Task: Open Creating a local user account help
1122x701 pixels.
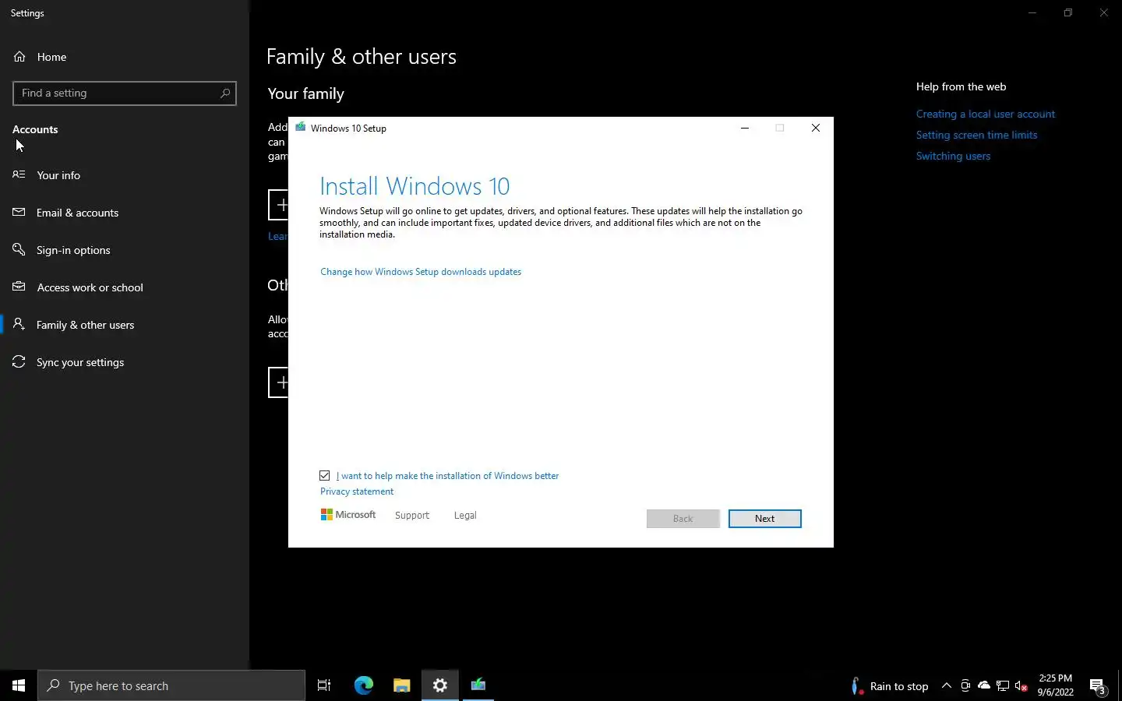Action: coord(986,114)
